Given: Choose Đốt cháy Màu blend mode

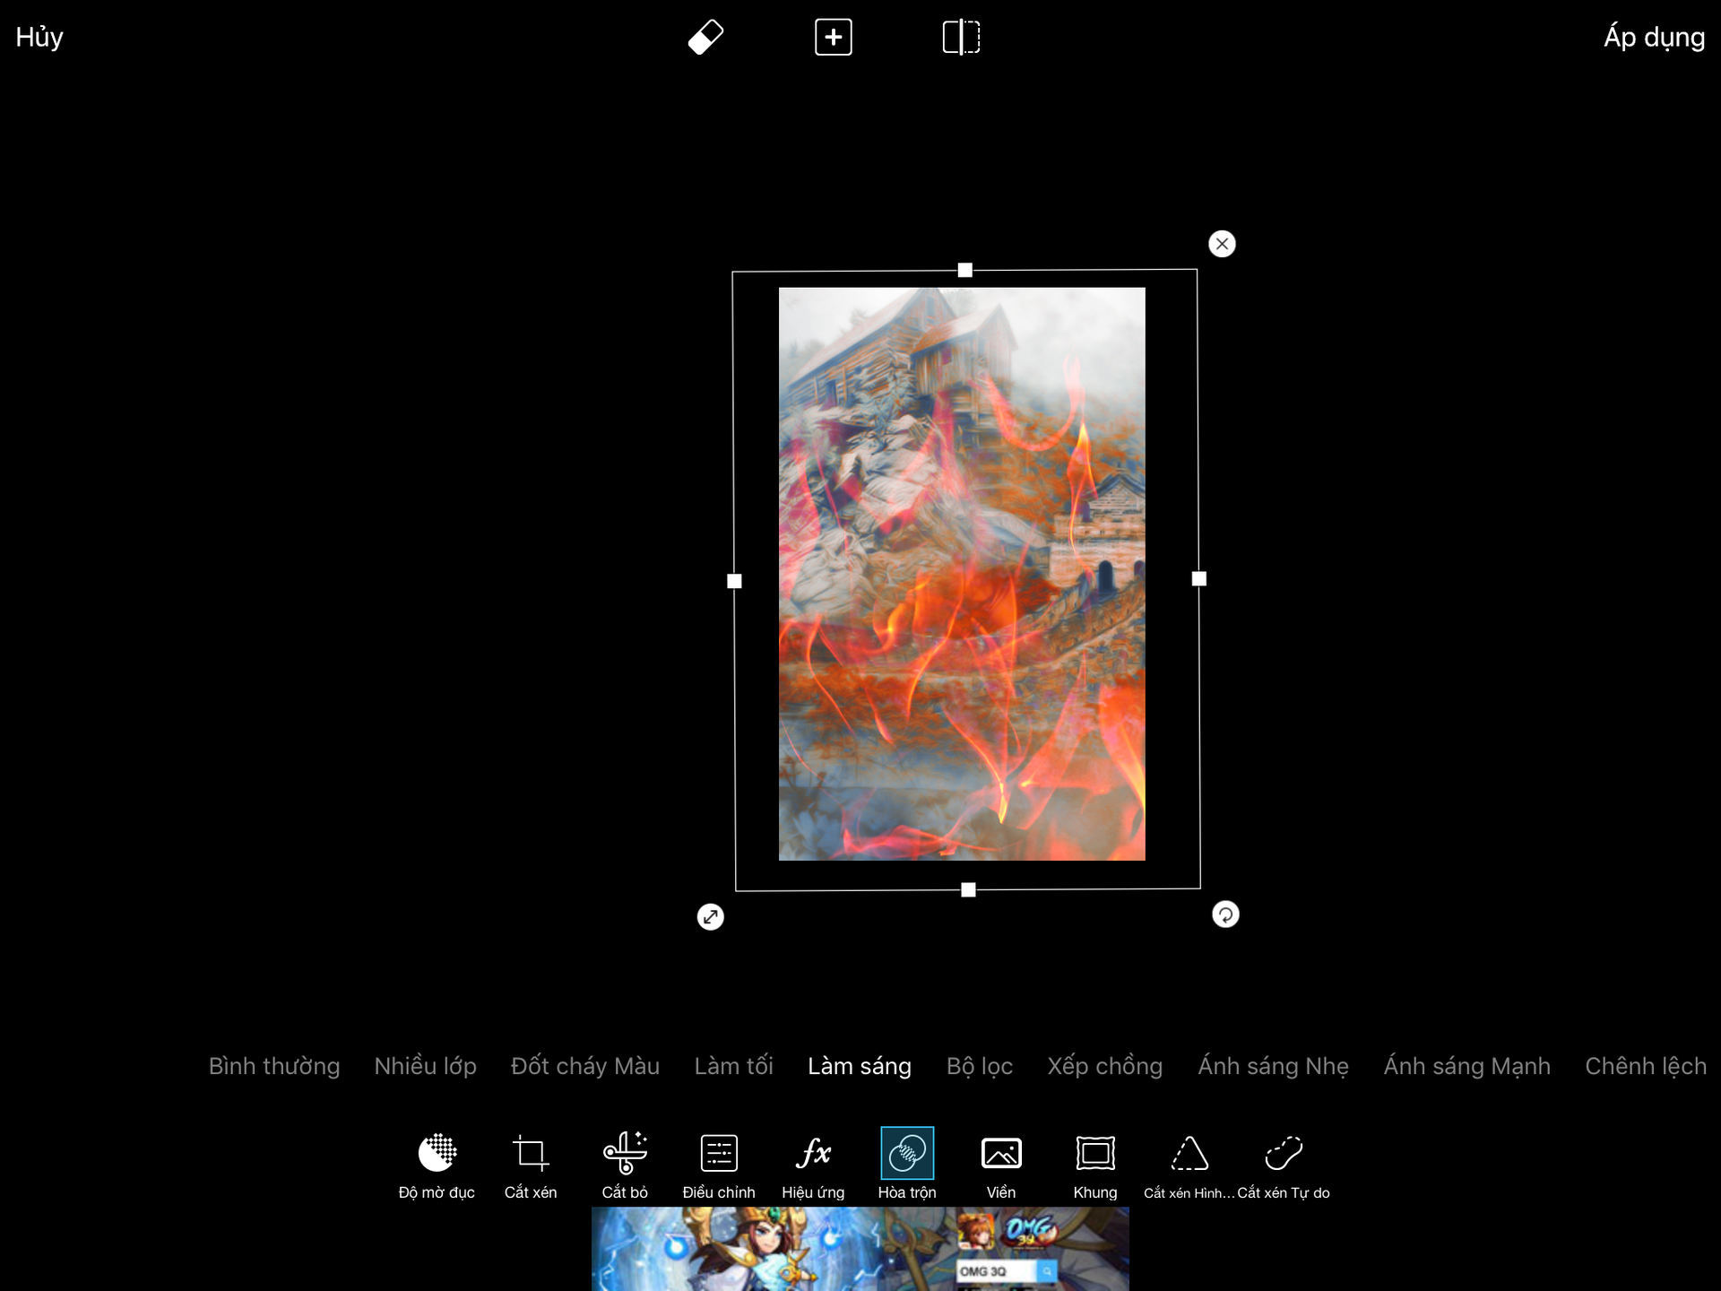Looking at the screenshot, I should (x=585, y=1066).
